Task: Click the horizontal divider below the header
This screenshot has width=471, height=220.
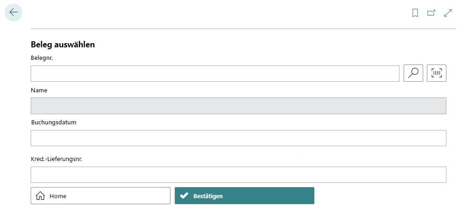Action: [243, 29]
